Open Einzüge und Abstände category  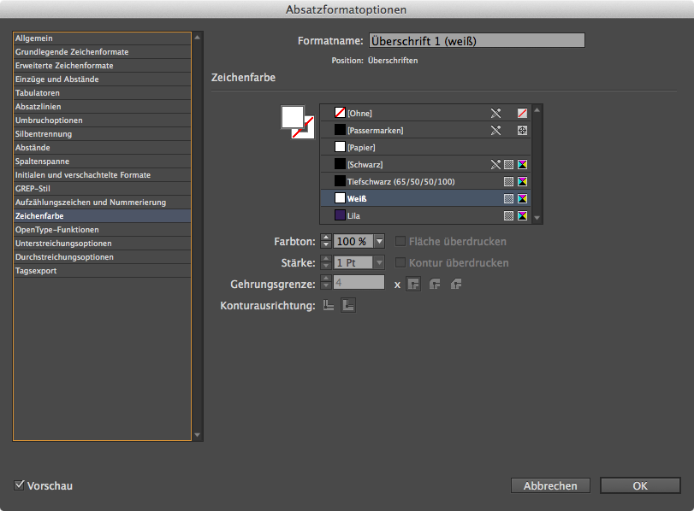point(102,79)
